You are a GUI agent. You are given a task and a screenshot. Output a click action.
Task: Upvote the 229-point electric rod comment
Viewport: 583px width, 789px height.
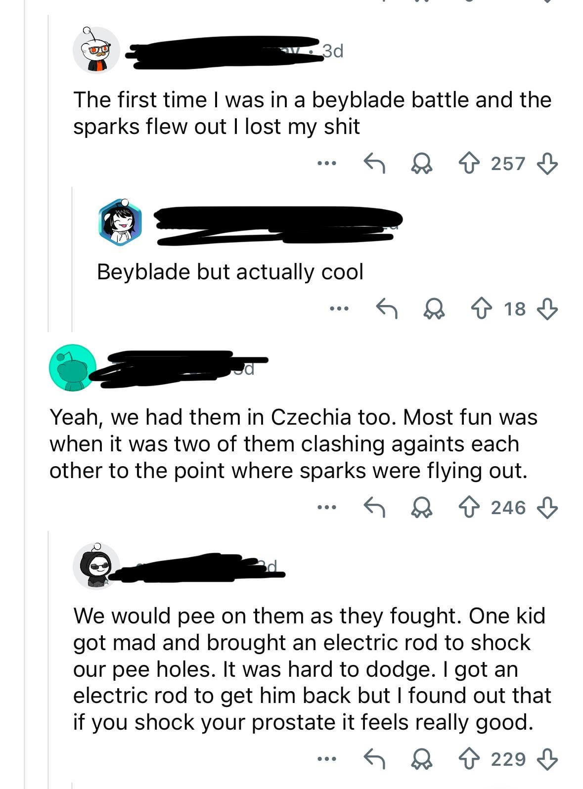coord(469,758)
